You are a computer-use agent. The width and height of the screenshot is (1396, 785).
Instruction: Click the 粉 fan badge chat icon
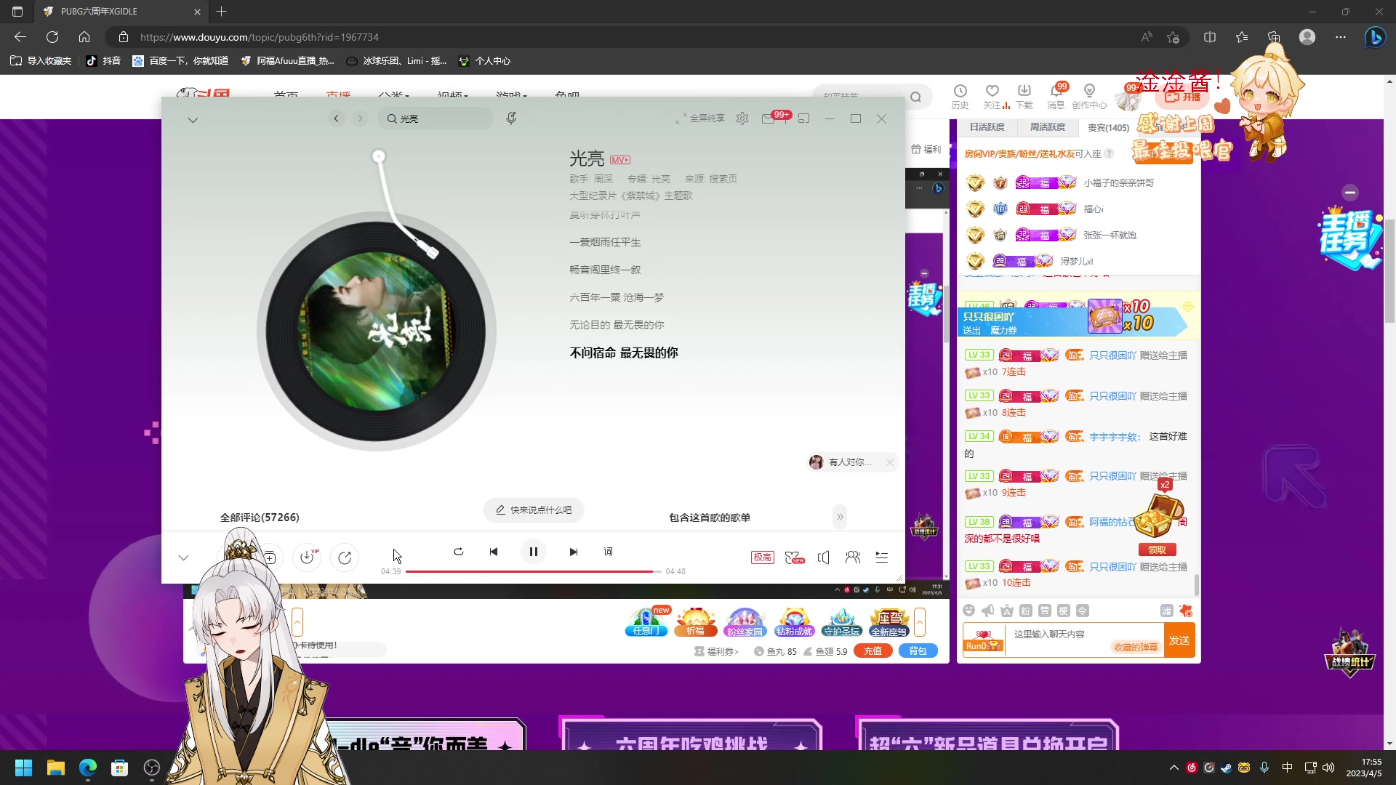(1026, 611)
